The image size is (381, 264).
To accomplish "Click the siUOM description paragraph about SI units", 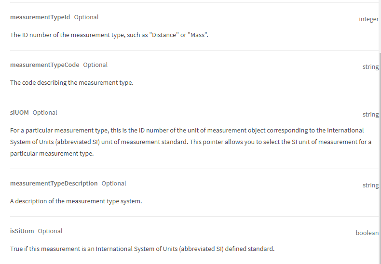I will pyautogui.click(x=191, y=142).
